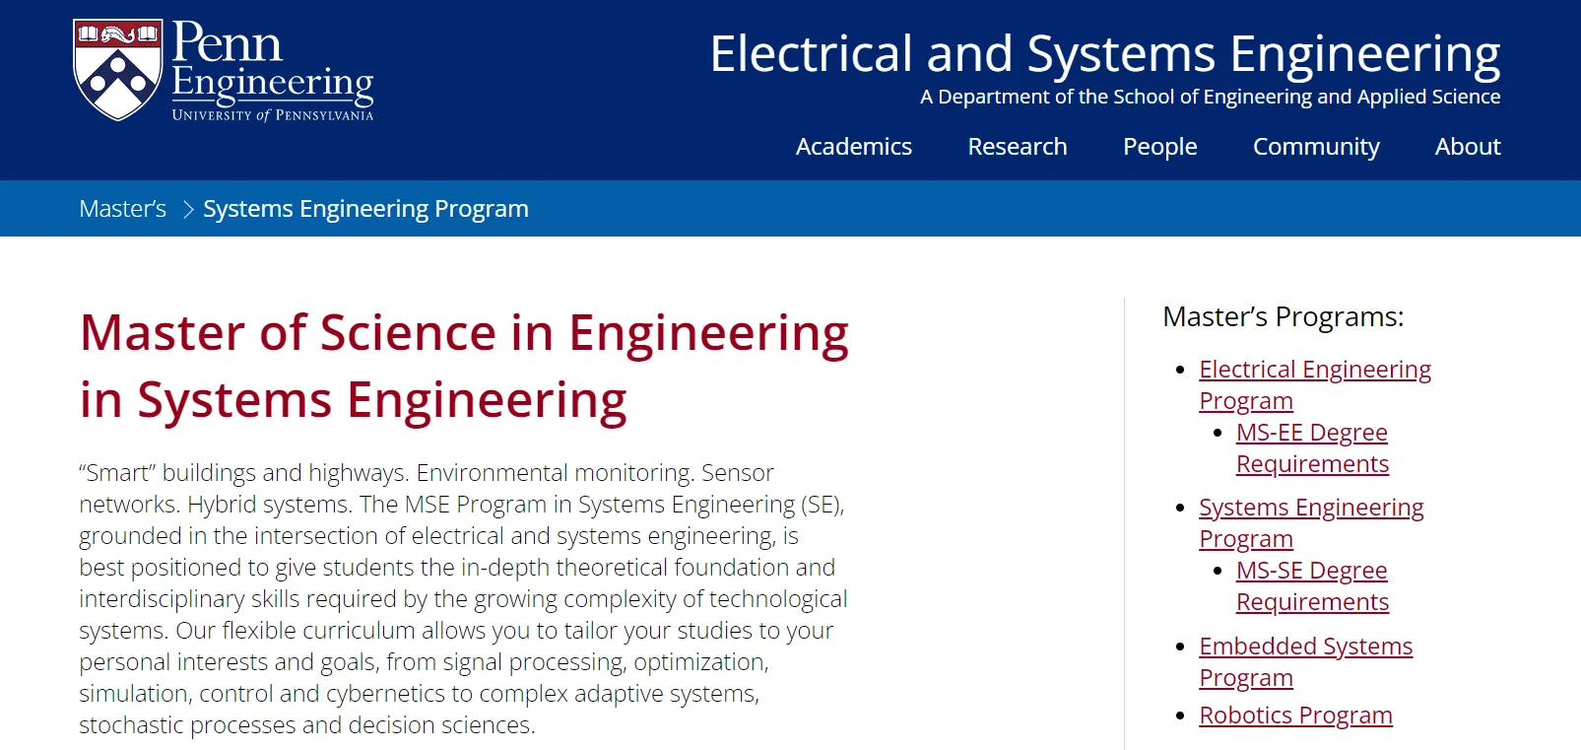Screen dimensions: 1581x750
Task: Open the Research menu
Action: pyautogui.click(x=1017, y=147)
